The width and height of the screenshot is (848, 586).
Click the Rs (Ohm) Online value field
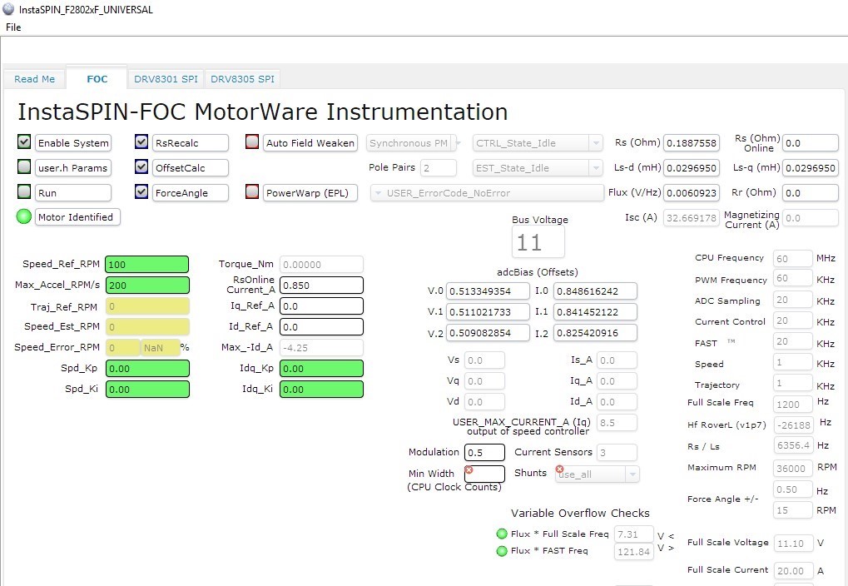point(811,143)
